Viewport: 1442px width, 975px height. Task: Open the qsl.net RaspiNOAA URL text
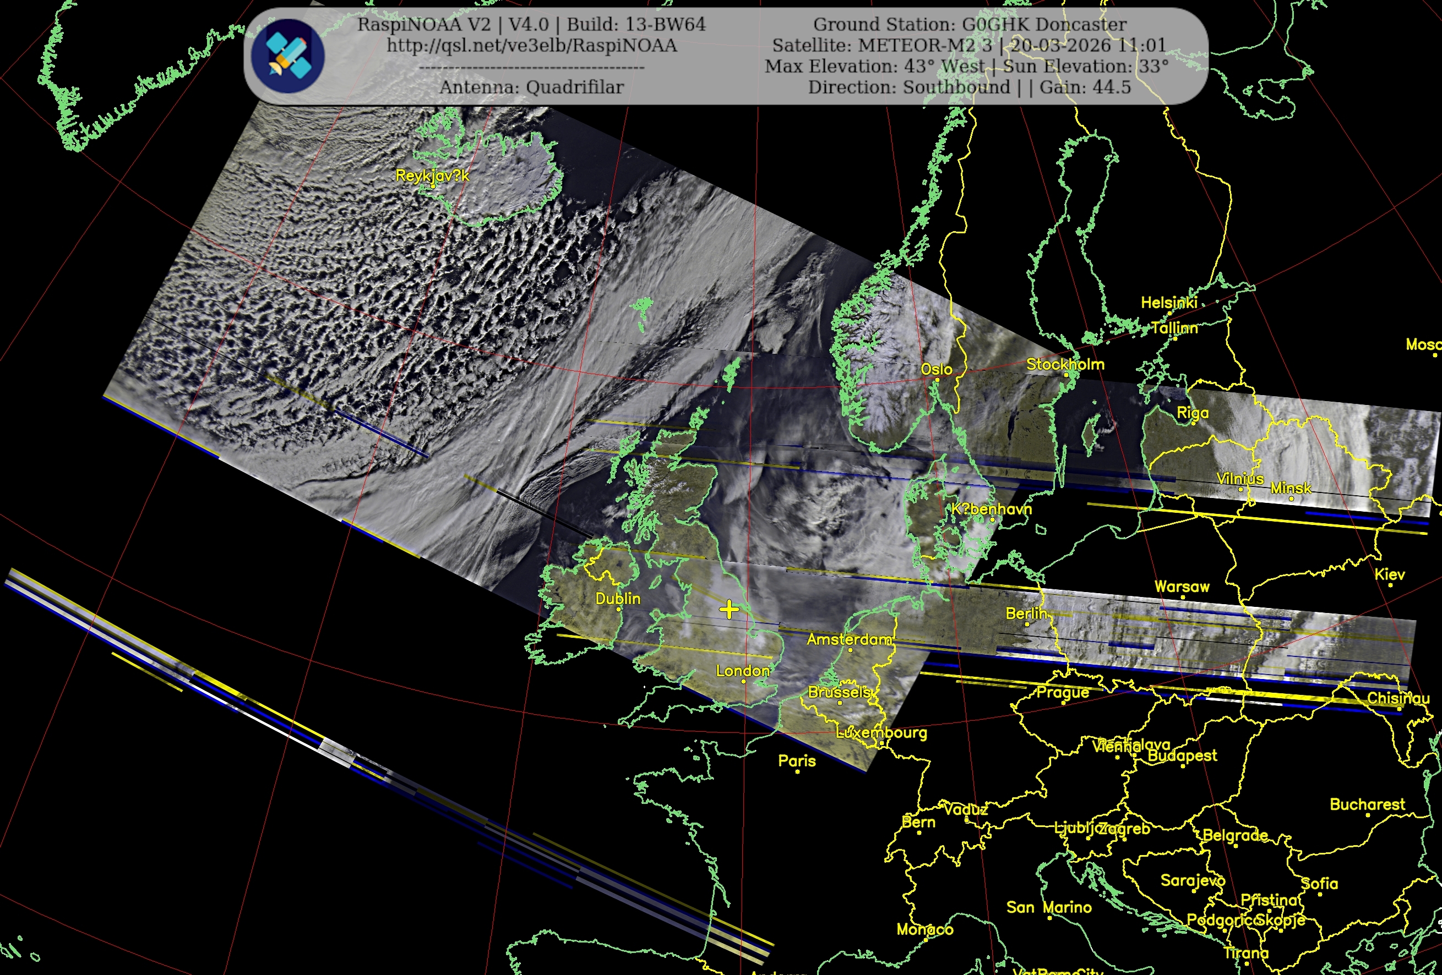531,45
